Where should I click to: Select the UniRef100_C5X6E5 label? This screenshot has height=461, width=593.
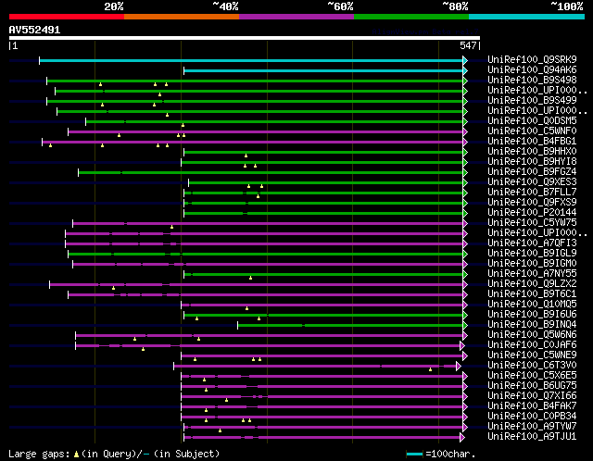[x=532, y=376]
